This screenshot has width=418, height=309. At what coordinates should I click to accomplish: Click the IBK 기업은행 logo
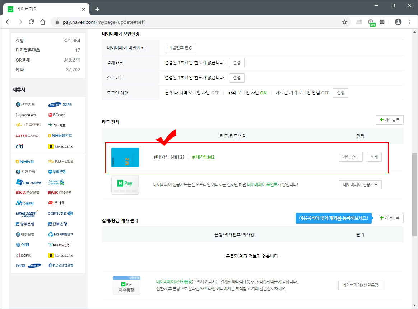[28, 182]
